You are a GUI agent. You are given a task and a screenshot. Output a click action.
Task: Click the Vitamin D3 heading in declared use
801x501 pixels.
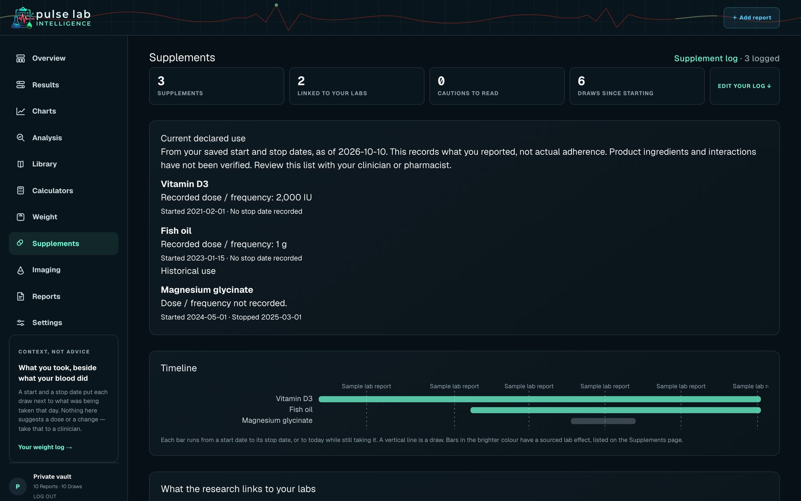point(185,184)
